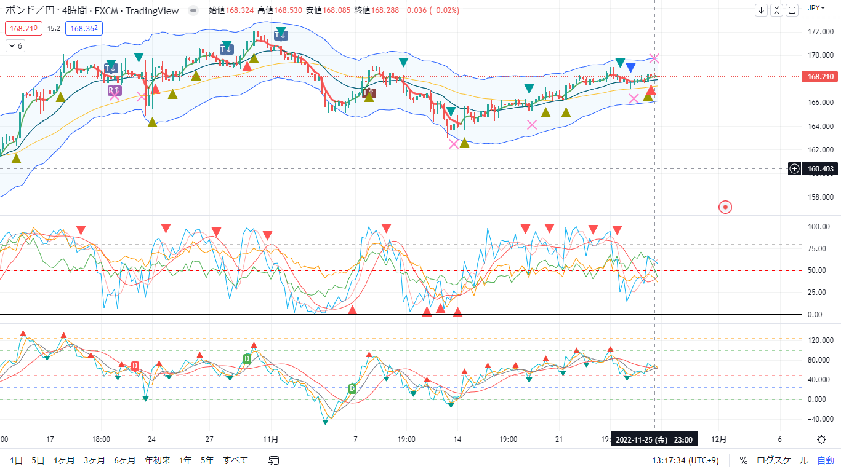Click the 終値 168.288 close value
The width and height of the screenshot is (841, 472).
(x=377, y=10)
